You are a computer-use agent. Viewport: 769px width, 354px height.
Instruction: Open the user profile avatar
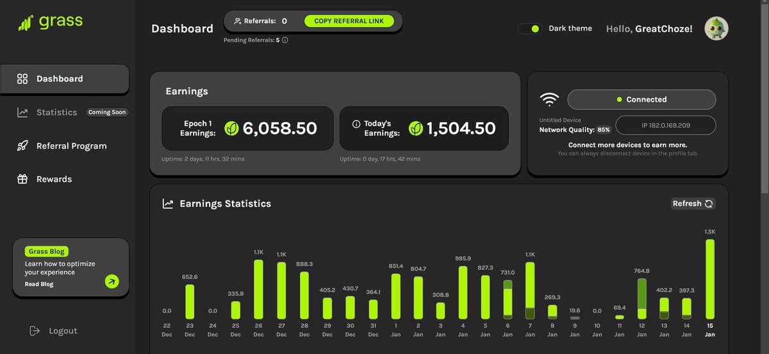pos(716,28)
